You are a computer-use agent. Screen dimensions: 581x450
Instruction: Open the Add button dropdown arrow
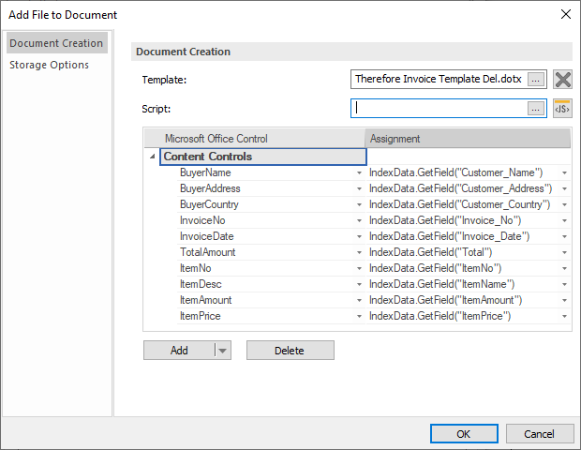(x=222, y=351)
